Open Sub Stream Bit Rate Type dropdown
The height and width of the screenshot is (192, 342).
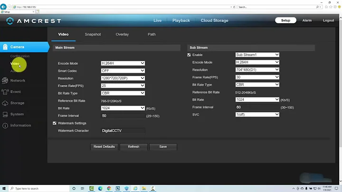(257, 85)
